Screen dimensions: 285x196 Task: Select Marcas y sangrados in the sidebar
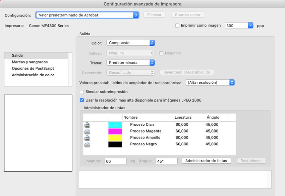[33, 62]
